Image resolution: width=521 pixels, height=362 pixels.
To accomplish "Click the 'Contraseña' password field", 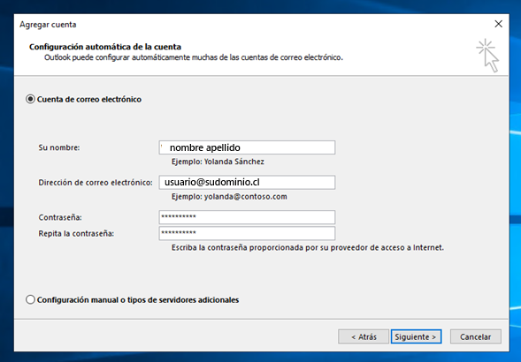I will coord(247,217).
